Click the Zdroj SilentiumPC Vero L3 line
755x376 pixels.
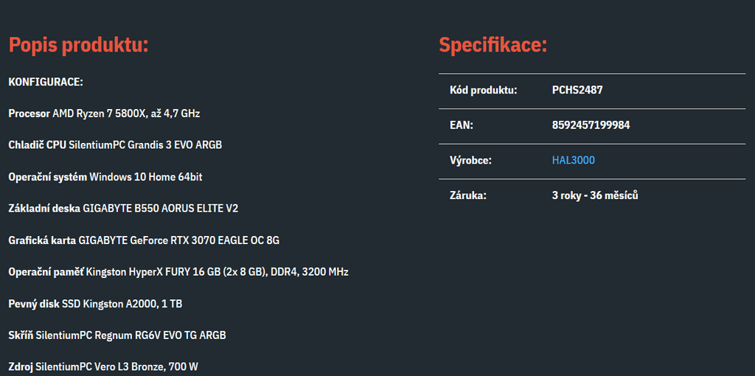[x=103, y=367]
